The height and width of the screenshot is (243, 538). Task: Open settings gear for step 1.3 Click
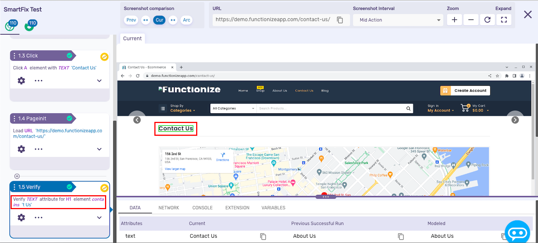[x=21, y=80]
